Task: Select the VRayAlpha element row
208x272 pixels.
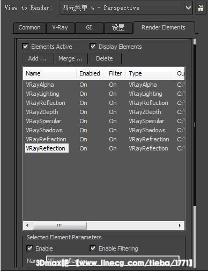Action: pyautogui.click(x=103, y=85)
